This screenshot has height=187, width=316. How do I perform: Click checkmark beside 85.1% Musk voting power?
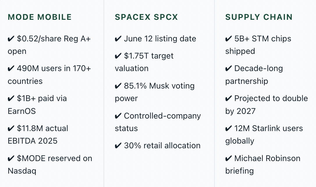pos(118,86)
